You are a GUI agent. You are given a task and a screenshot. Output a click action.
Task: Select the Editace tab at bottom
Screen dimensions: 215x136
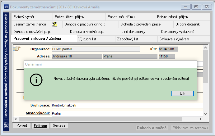coord(40,126)
